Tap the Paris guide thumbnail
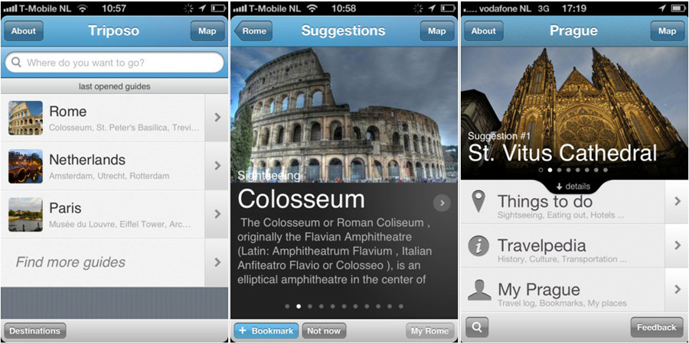 [x=25, y=214]
